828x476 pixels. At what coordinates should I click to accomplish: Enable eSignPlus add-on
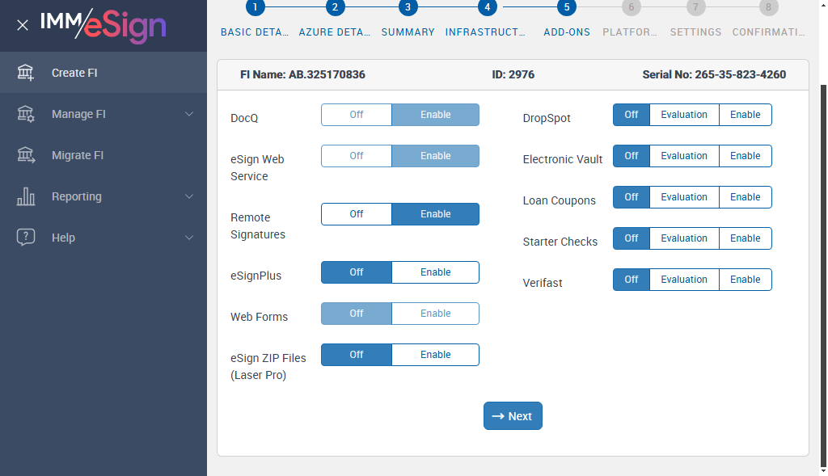(435, 272)
